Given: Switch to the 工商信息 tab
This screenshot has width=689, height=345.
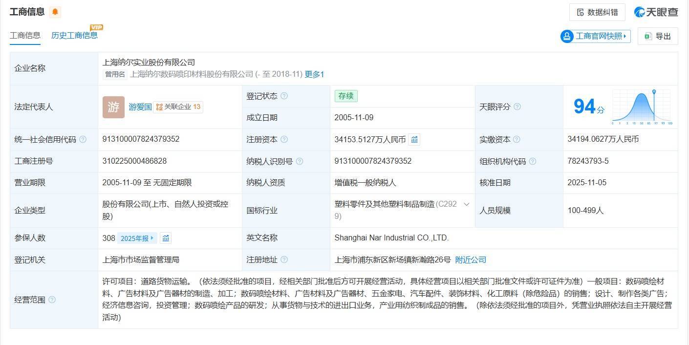Looking at the screenshot, I should tap(25, 35).
